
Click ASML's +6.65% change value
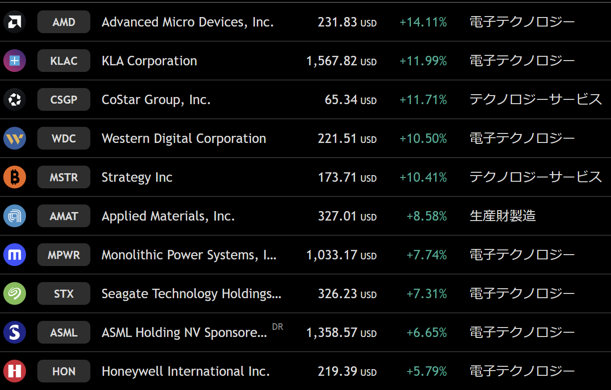pyautogui.click(x=426, y=332)
